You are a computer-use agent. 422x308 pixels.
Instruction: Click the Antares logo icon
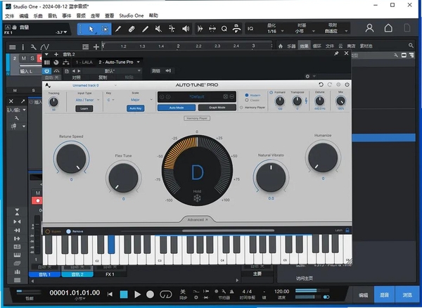[x=48, y=85]
